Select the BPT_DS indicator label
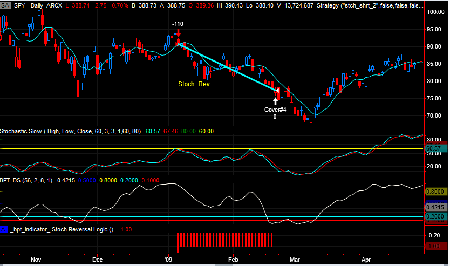Image resolution: width=450 pixels, height=266 pixels. pos(11,181)
